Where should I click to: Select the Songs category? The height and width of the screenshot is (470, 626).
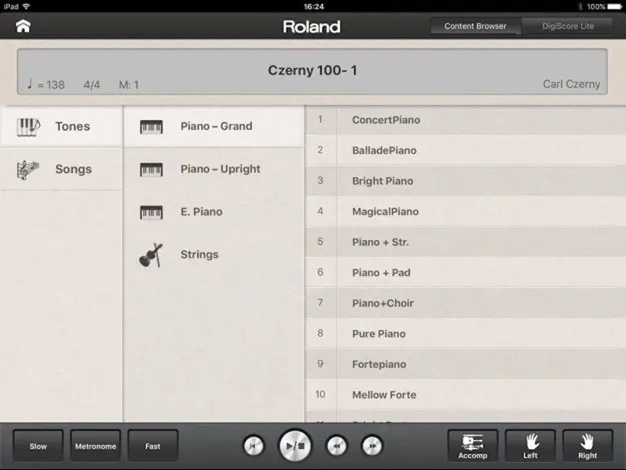61,169
